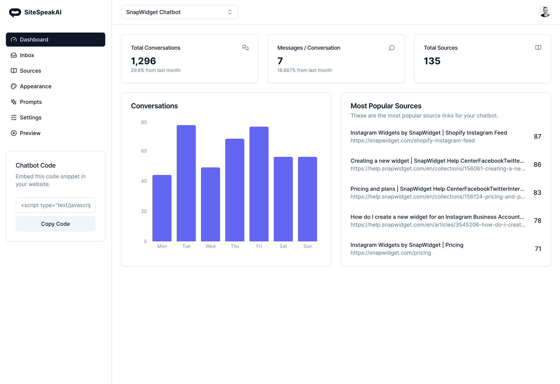Click the SiteSpeakAI logo icon
The width and height of the screenshot is (560, 384).
tap(15, 12)
